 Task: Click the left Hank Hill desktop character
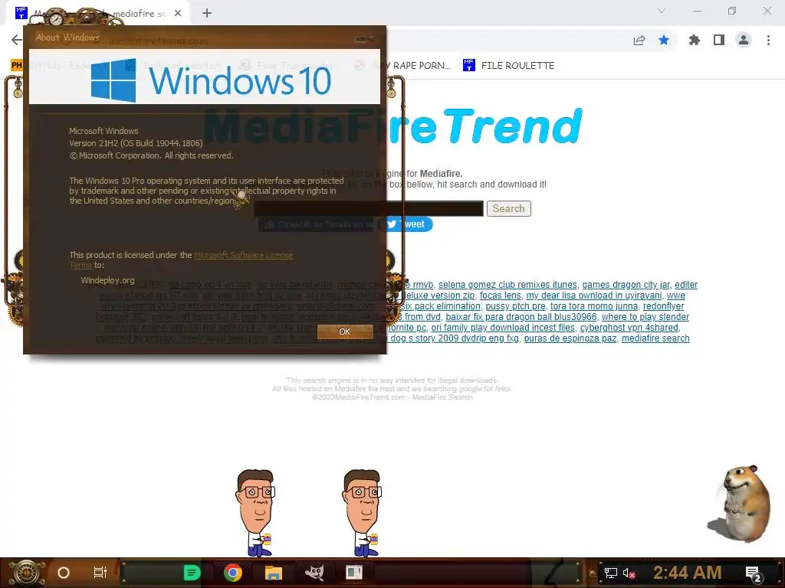(x=255, y=513)
